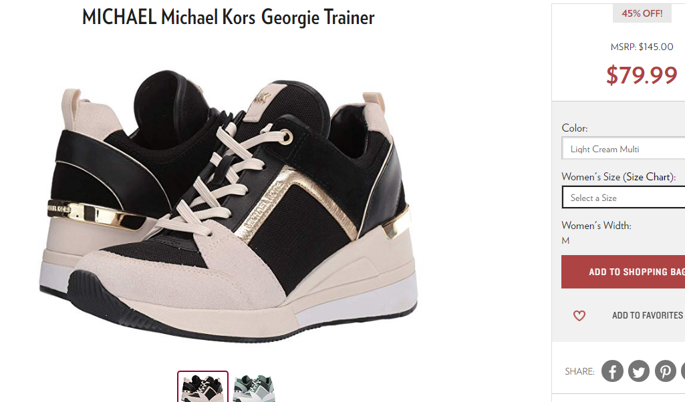Select the green shoe color thumbnail
This screenshot has width=685, height=402.
point(254,388)
